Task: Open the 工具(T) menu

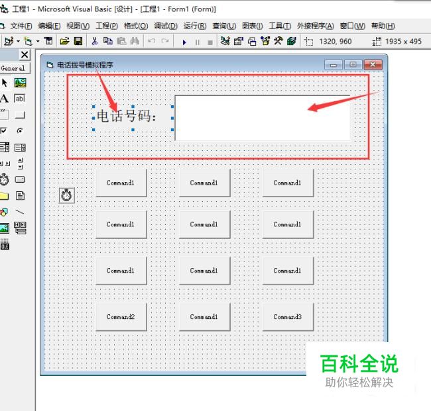Action: coord(280,26)
